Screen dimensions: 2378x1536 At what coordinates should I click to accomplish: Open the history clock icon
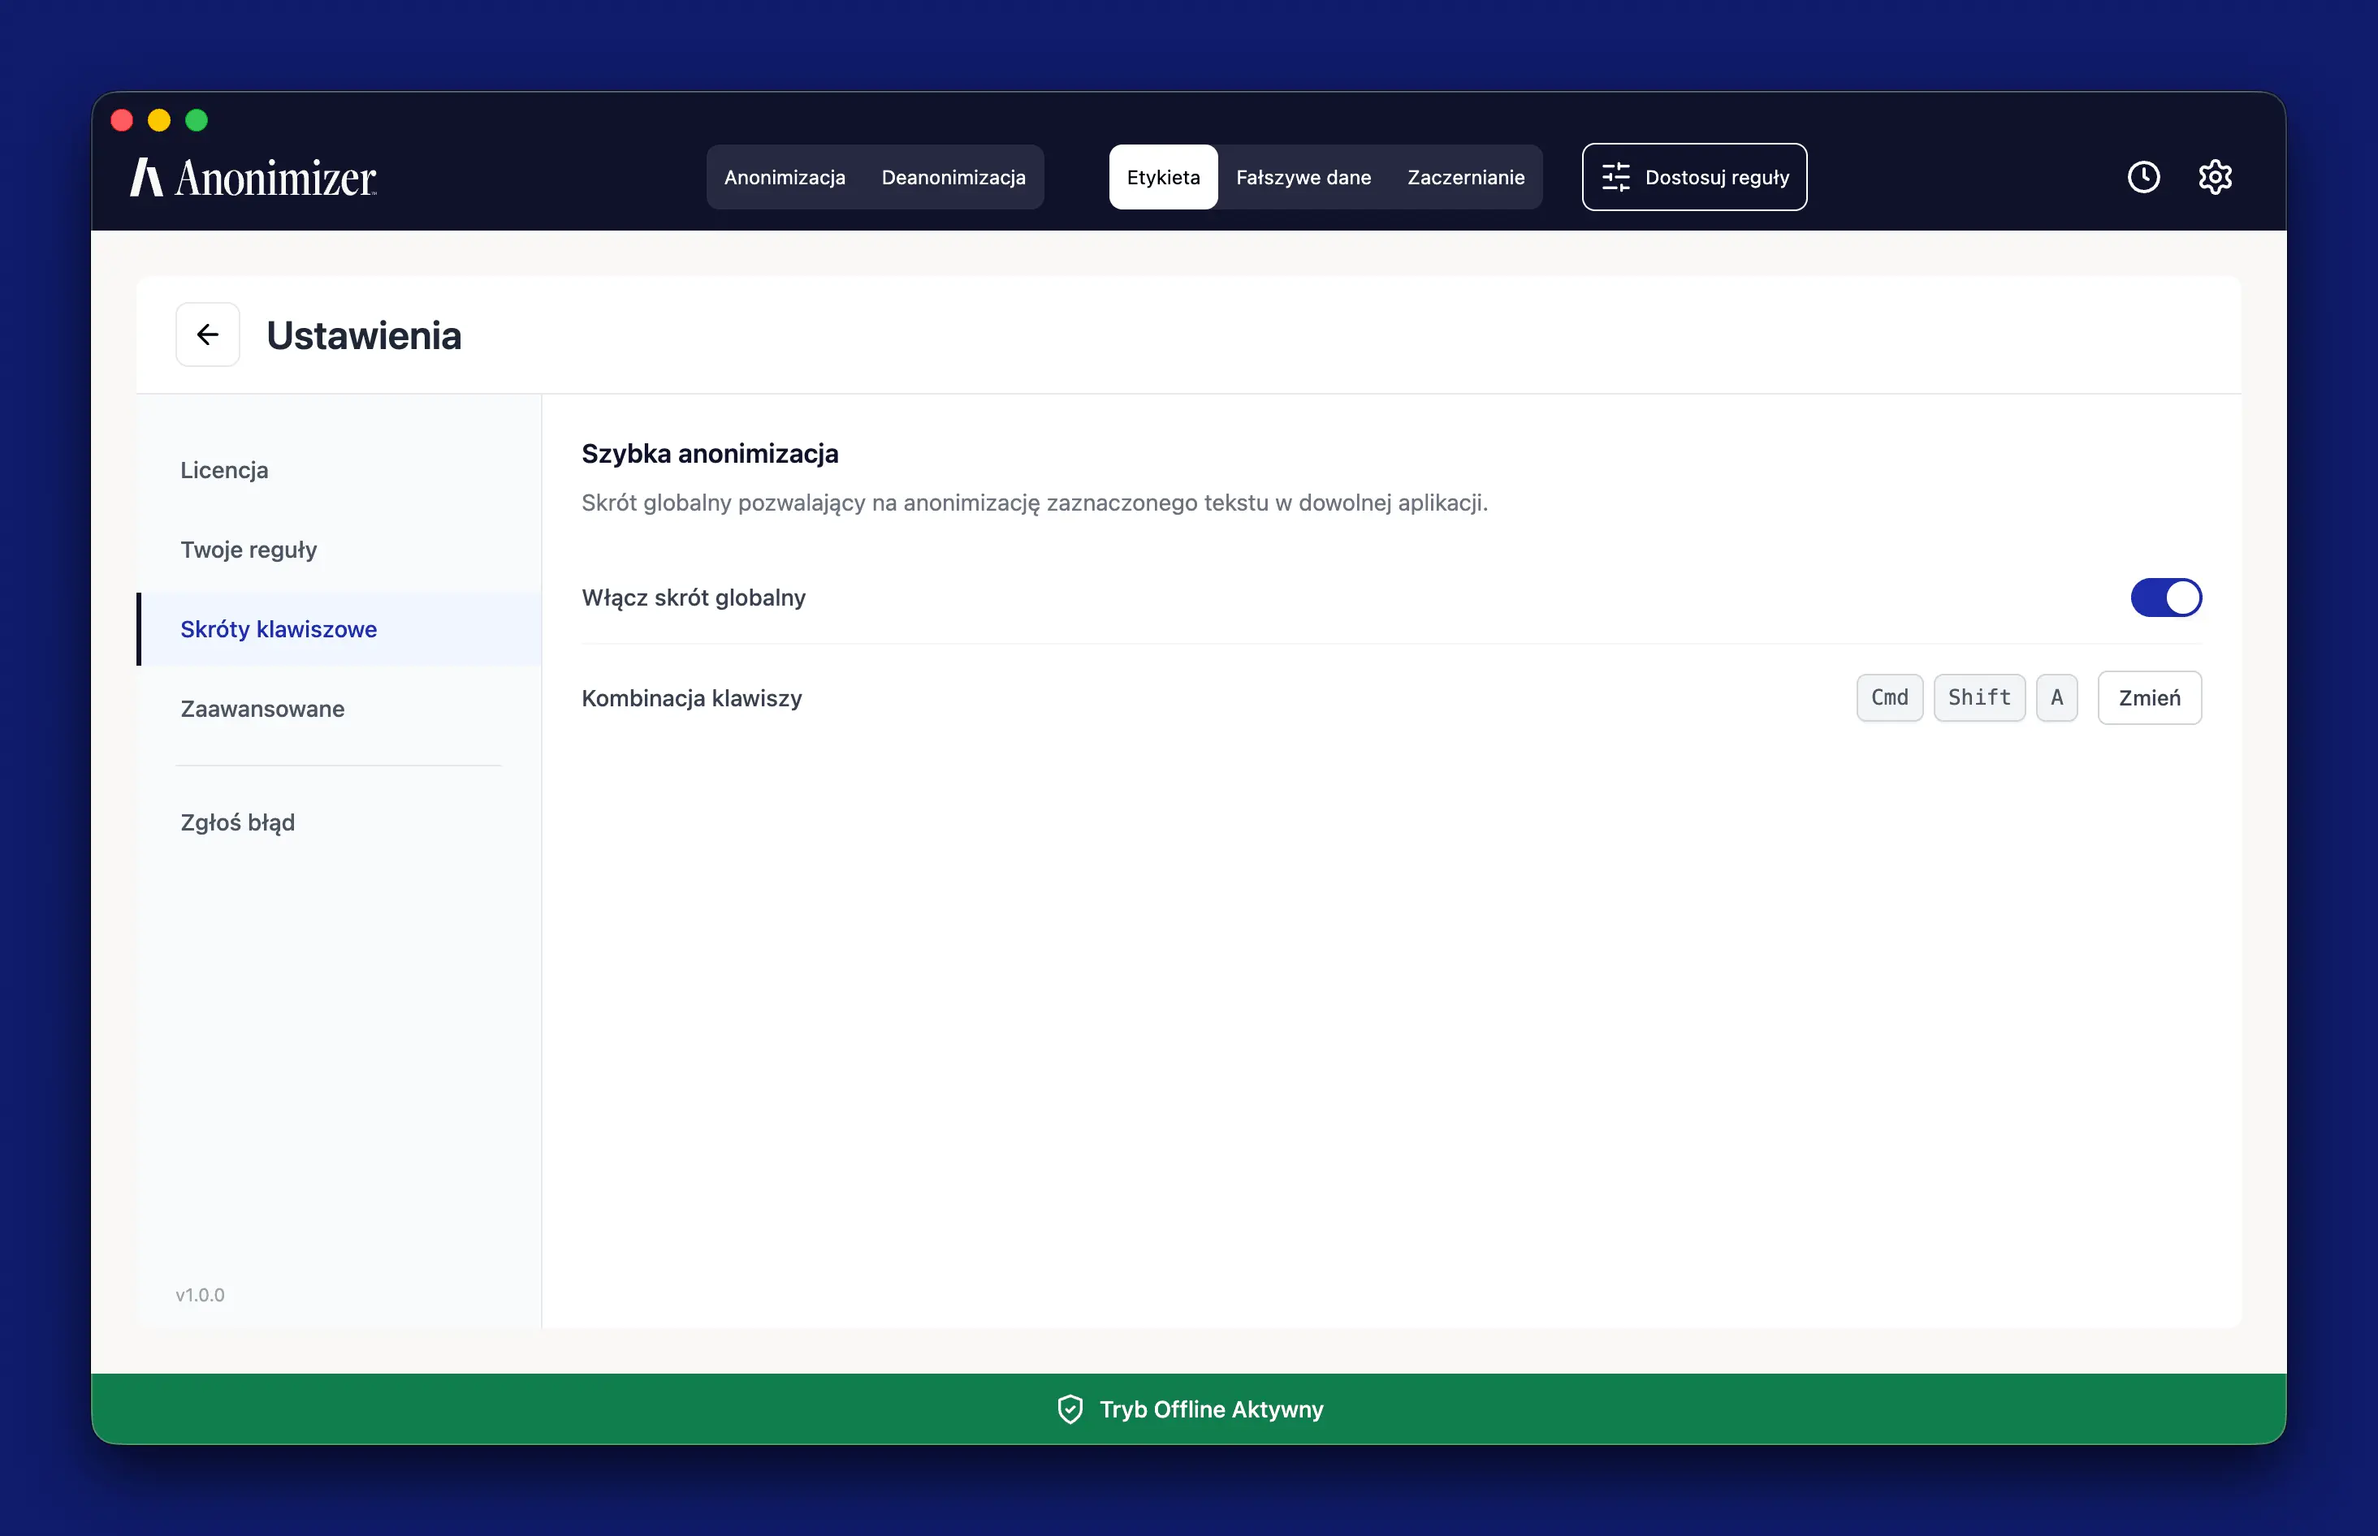[x=2142, y=176]
